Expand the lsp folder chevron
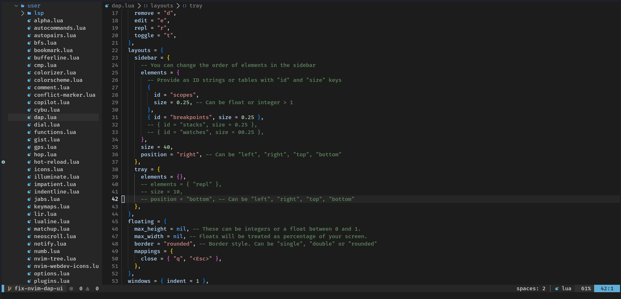The height and width of the screenshot is (299, 621). click(x=23, y=13)
